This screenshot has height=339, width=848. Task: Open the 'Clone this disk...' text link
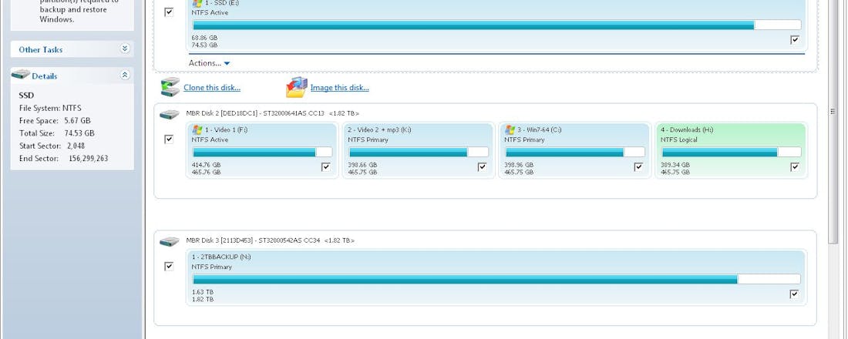[x=212, y=88]
